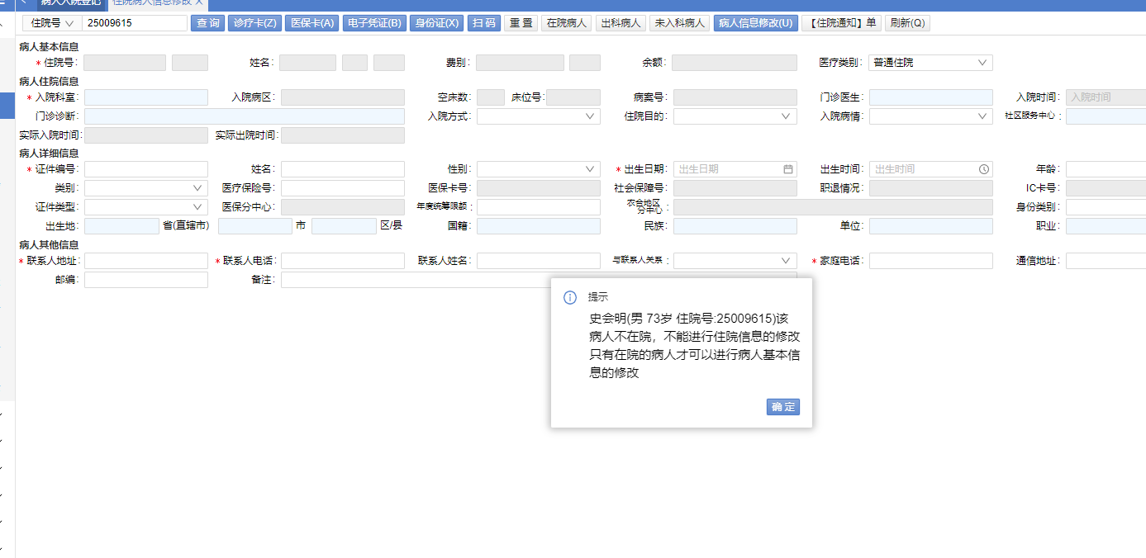
Task: Focus the 出生地 province input field
Action: (x=121, y=226)
